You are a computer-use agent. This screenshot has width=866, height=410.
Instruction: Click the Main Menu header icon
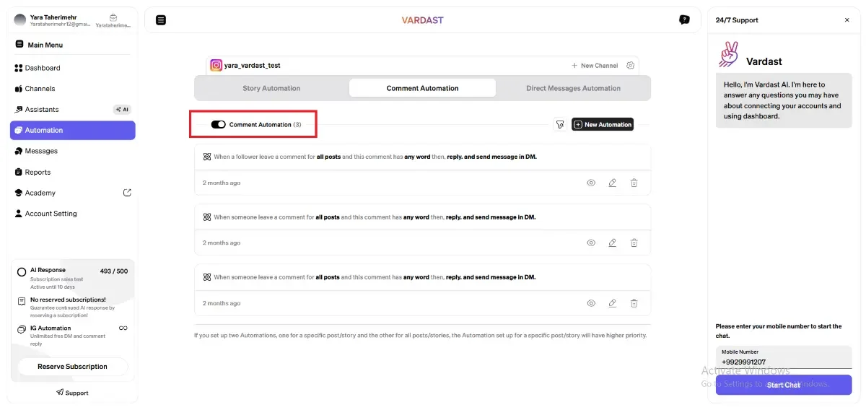19,45
